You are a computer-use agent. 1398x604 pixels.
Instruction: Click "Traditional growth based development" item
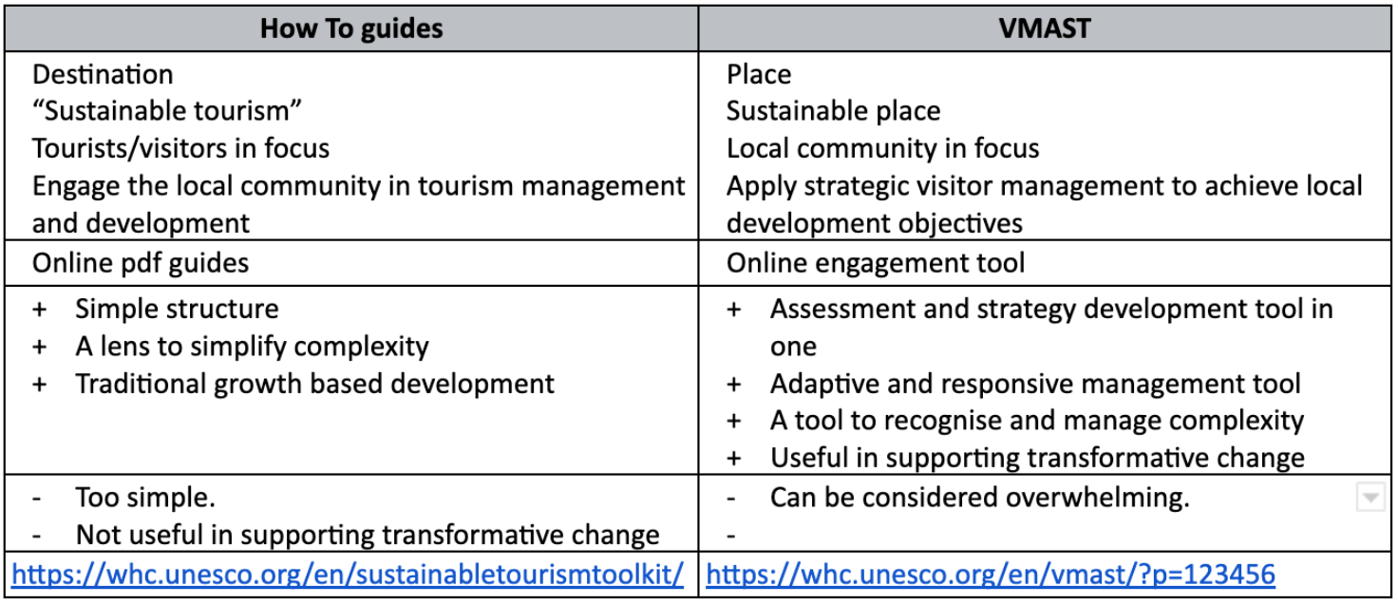click(315, 384)
